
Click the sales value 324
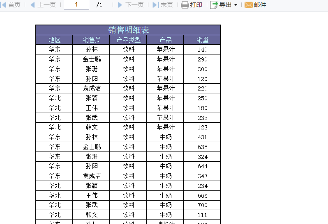tap(203, 157)
